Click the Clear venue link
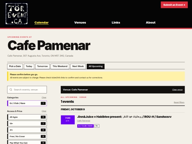Image resolution: width=192 pixels, height=144 pixels. [x=177, y=90]
